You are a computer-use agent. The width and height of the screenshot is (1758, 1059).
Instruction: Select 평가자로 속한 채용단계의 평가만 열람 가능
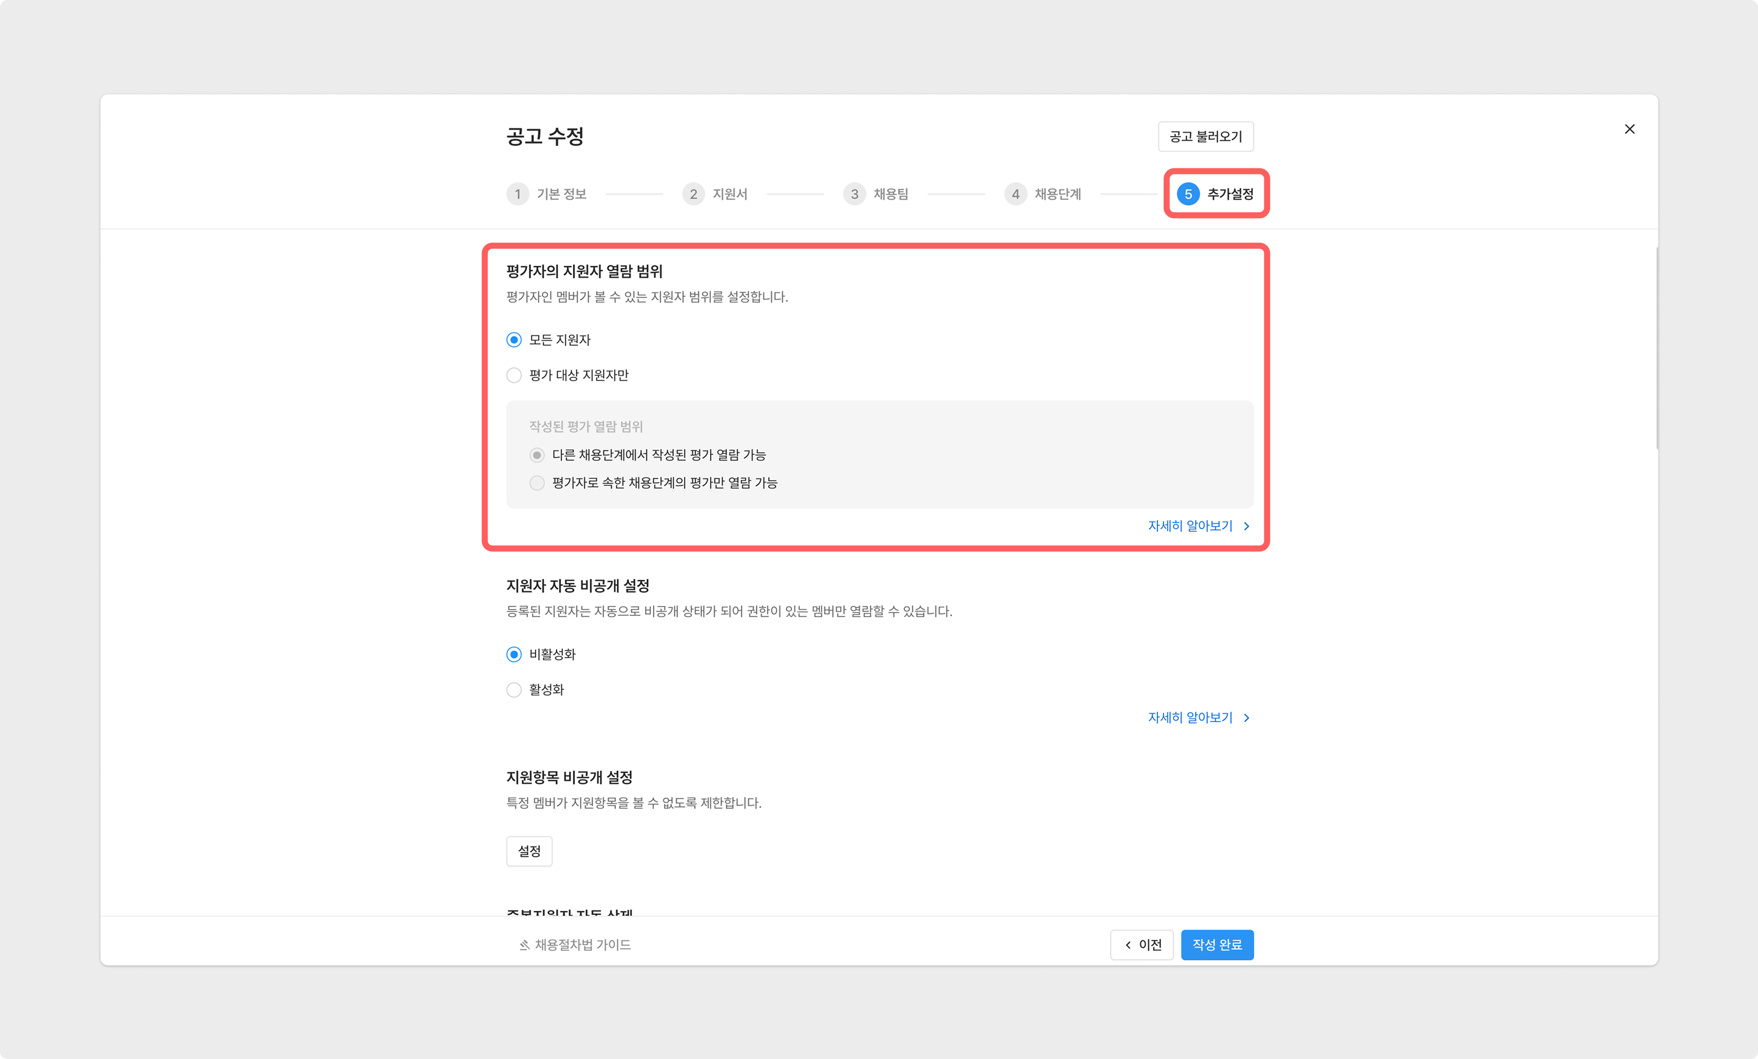(x=537, y=483)
